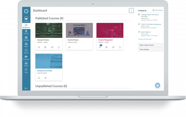The width and height of the screenshot is (186, 117).
Task: Open Excel for Finance announcements icon
Action: coord(69,47)
